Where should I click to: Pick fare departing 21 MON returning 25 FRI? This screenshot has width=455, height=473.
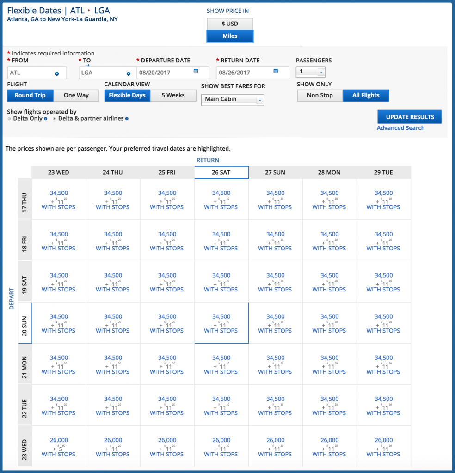point(167,364)
